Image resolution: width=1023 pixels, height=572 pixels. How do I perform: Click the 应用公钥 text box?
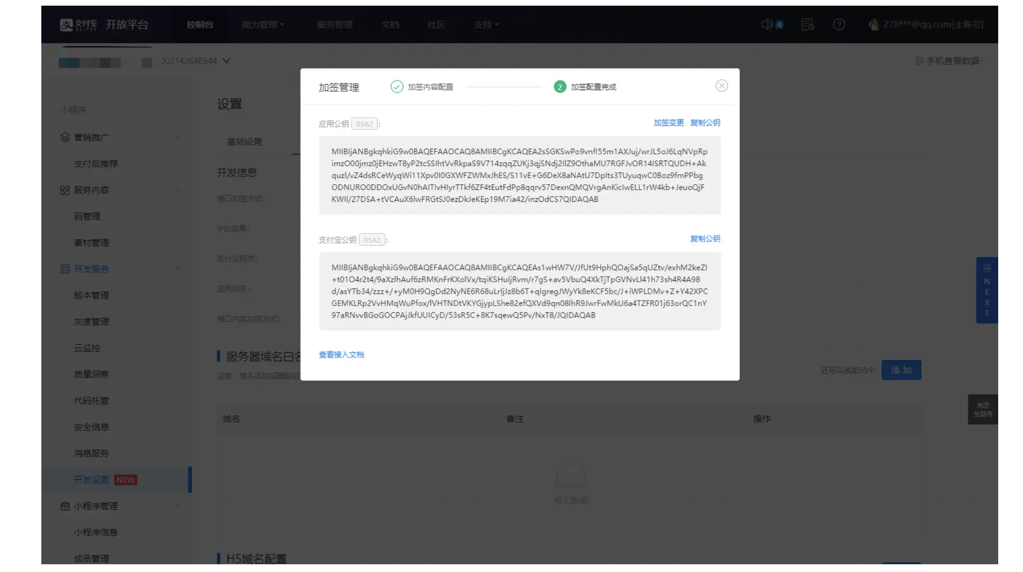(520, 176)
